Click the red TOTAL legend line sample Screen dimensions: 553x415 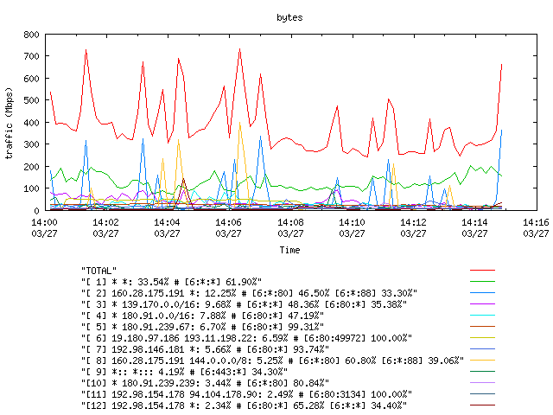pyautogui.click(x=482, y=271)
